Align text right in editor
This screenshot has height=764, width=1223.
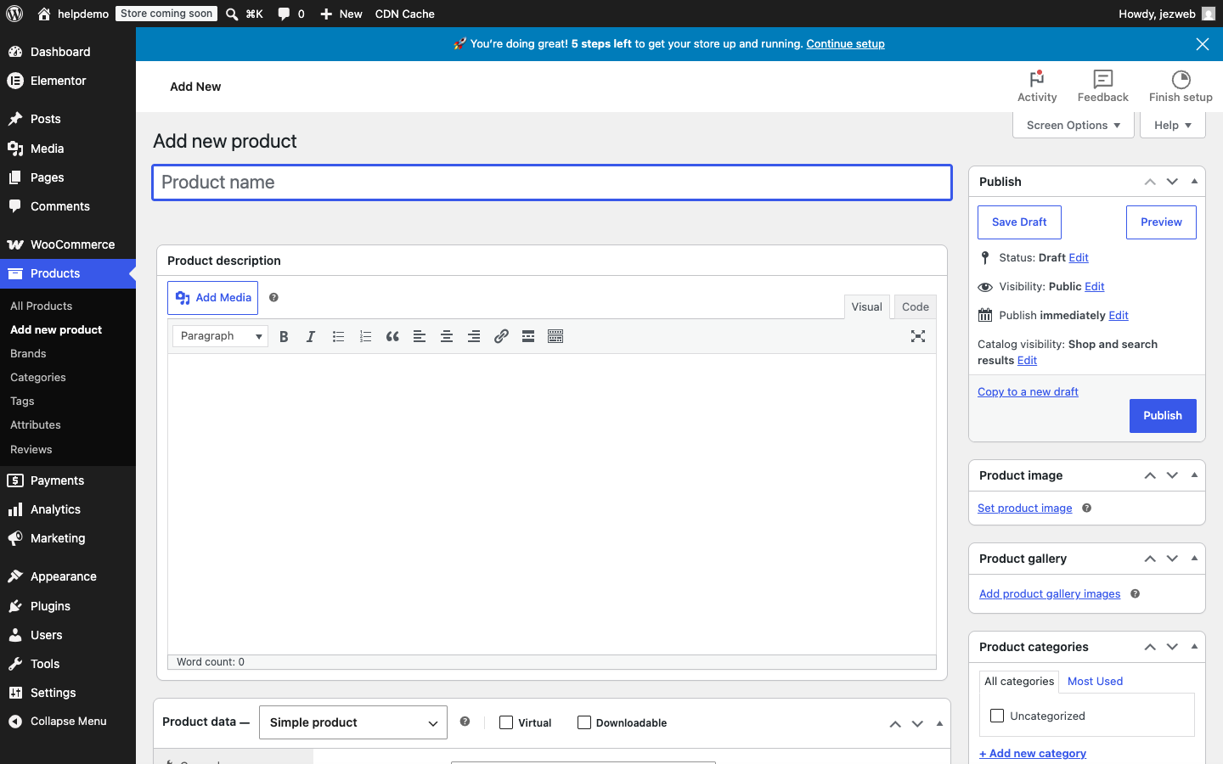(x=474, y=337)
